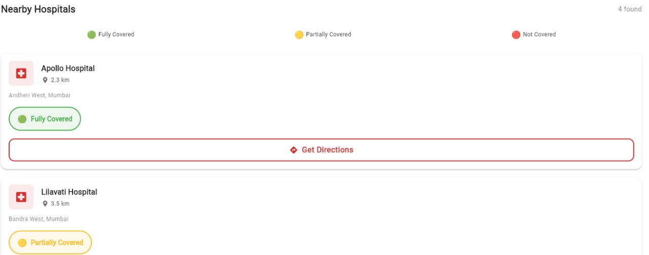Click the Apollo Hospital red cross icon
The height and width of the screenshot is (255, 649).
point(21,73)
